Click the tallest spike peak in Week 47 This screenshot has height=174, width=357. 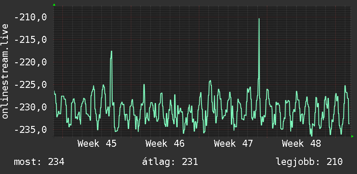point(259,19)
